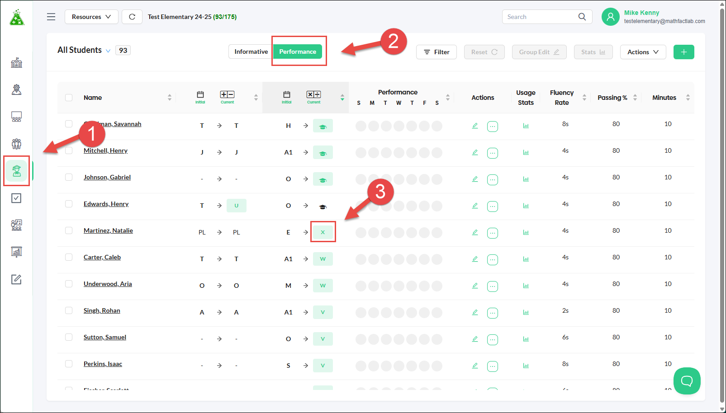The image size is (726, 413).
Task: Open the hamburger menu
Action: click(51, 17)
